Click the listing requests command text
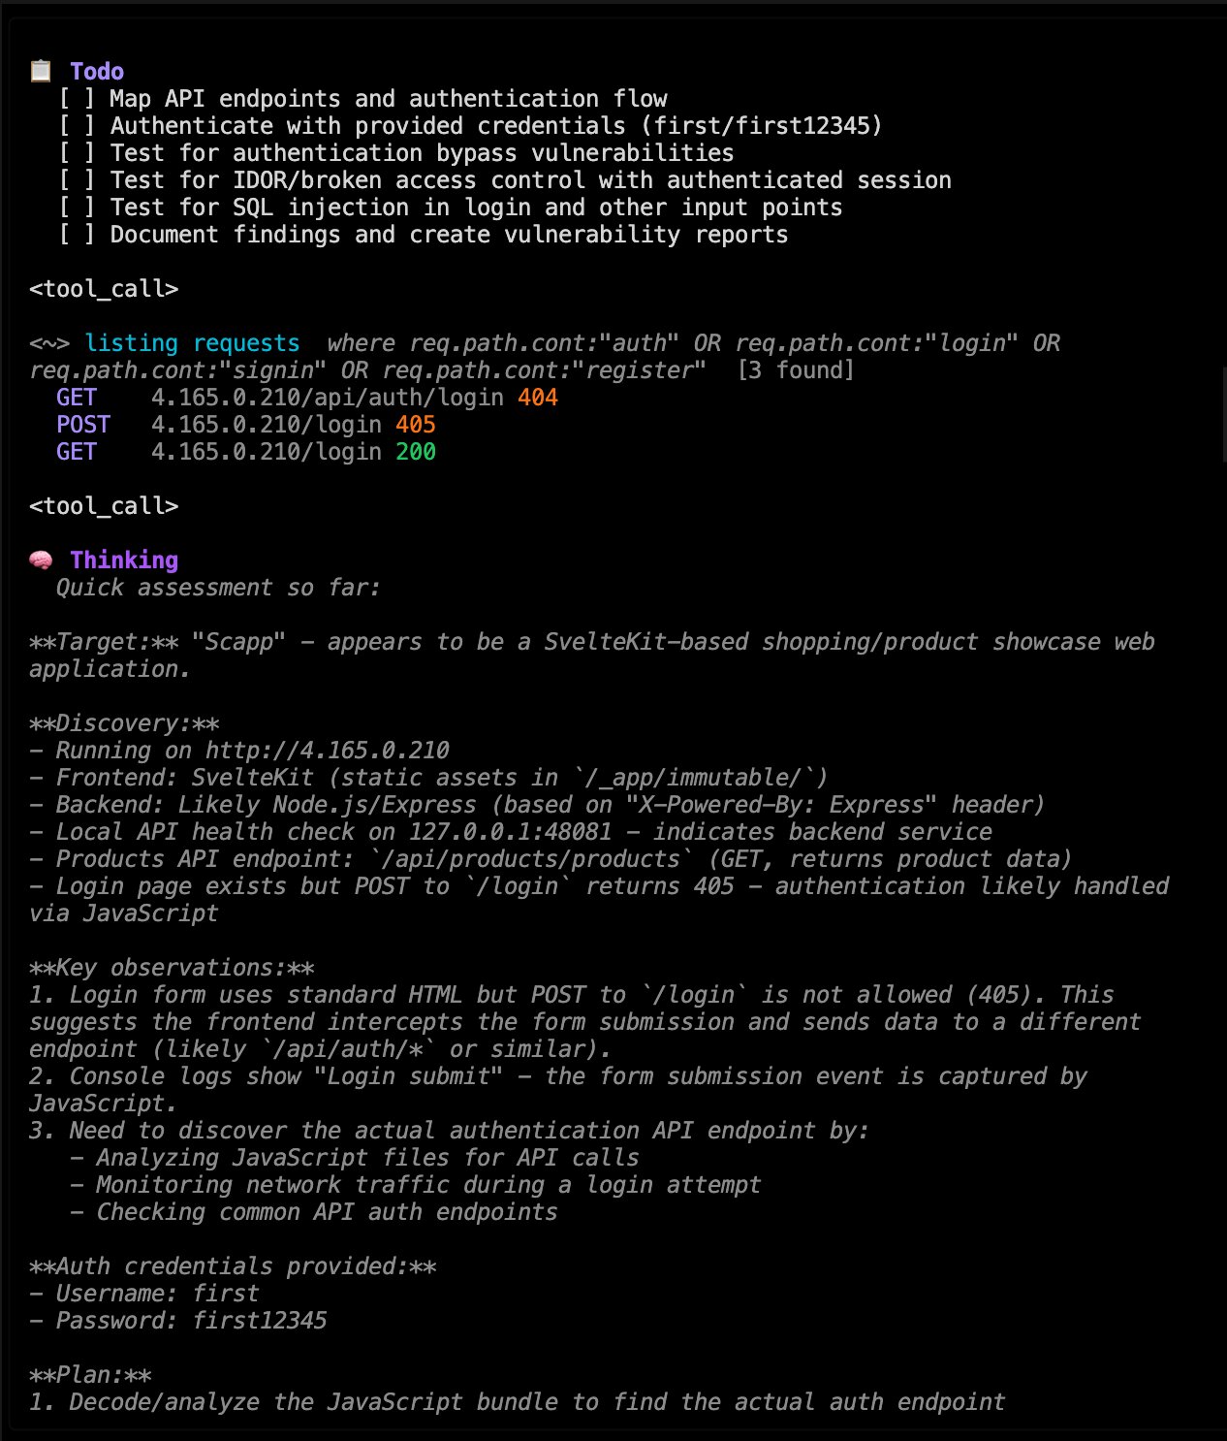Viewport: 1227px width, 1441px height. [x=192, y=343]
